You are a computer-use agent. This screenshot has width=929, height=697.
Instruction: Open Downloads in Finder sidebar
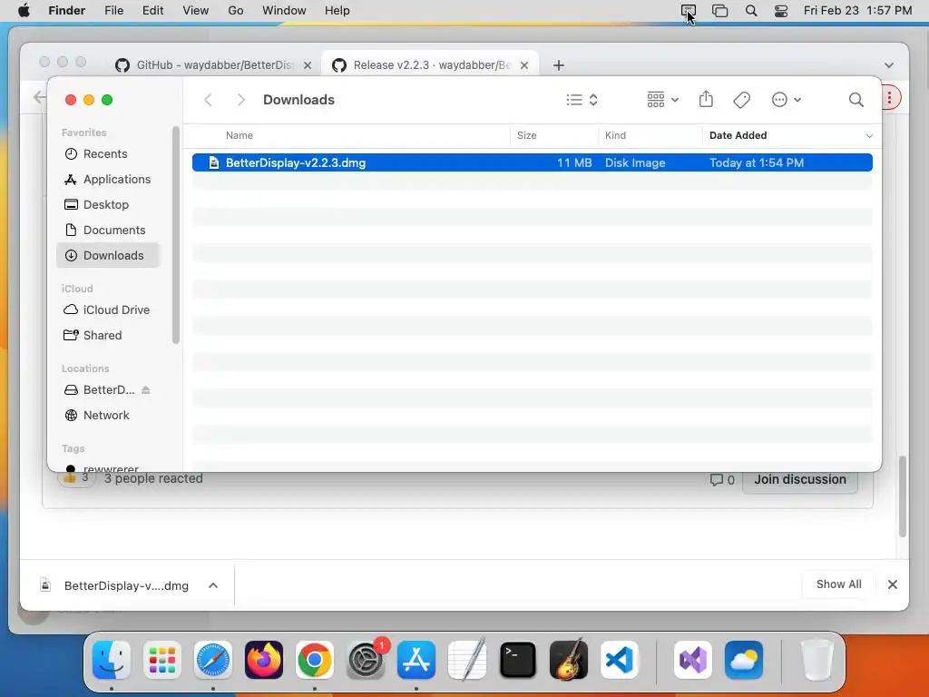point(109,255)
